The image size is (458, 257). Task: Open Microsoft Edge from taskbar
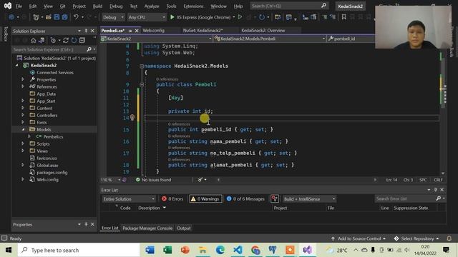click(x=220, y=250)
